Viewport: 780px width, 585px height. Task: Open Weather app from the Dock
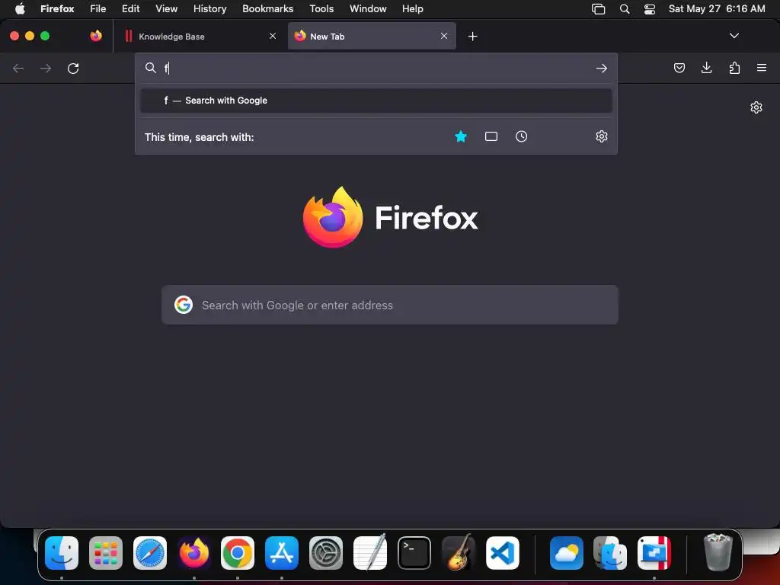click(x=567, y=553)
